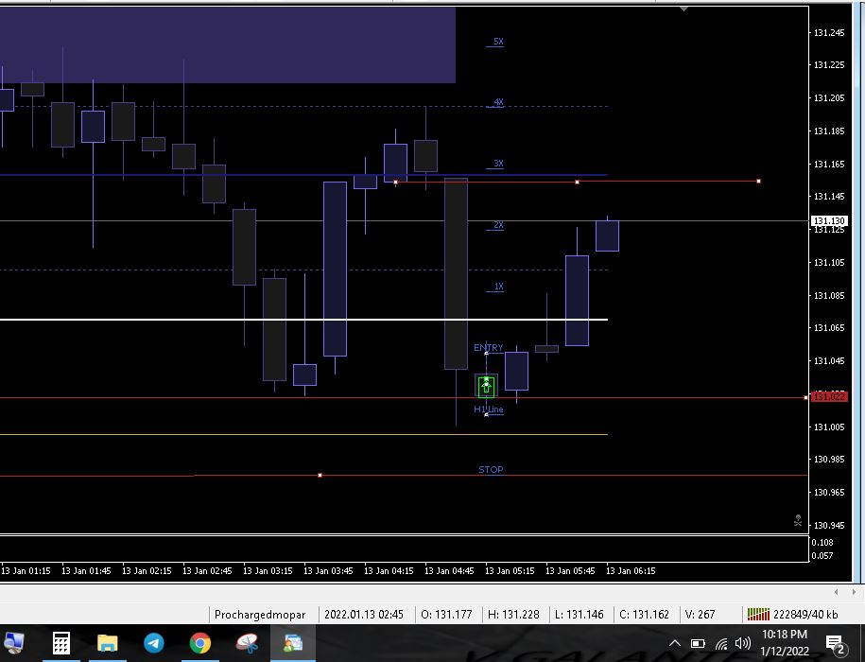Open the volume control tray icon
This screenshot has height=662, width=865.
click(743, 643)
